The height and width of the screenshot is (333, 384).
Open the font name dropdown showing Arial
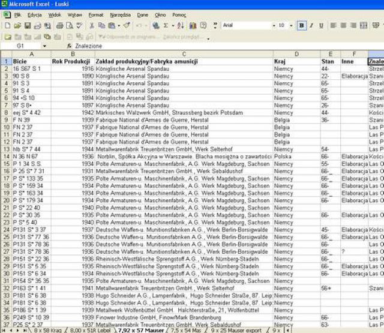pyautogui.click(x=274, y=25)
